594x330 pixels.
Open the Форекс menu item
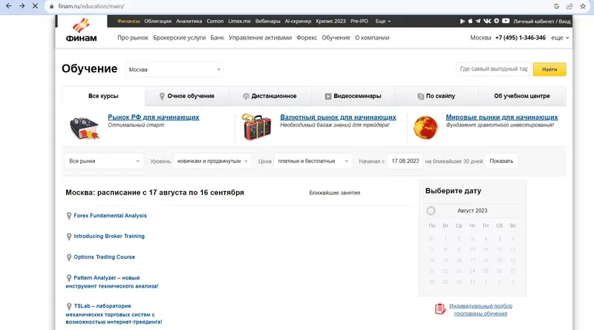pos(307,38)
